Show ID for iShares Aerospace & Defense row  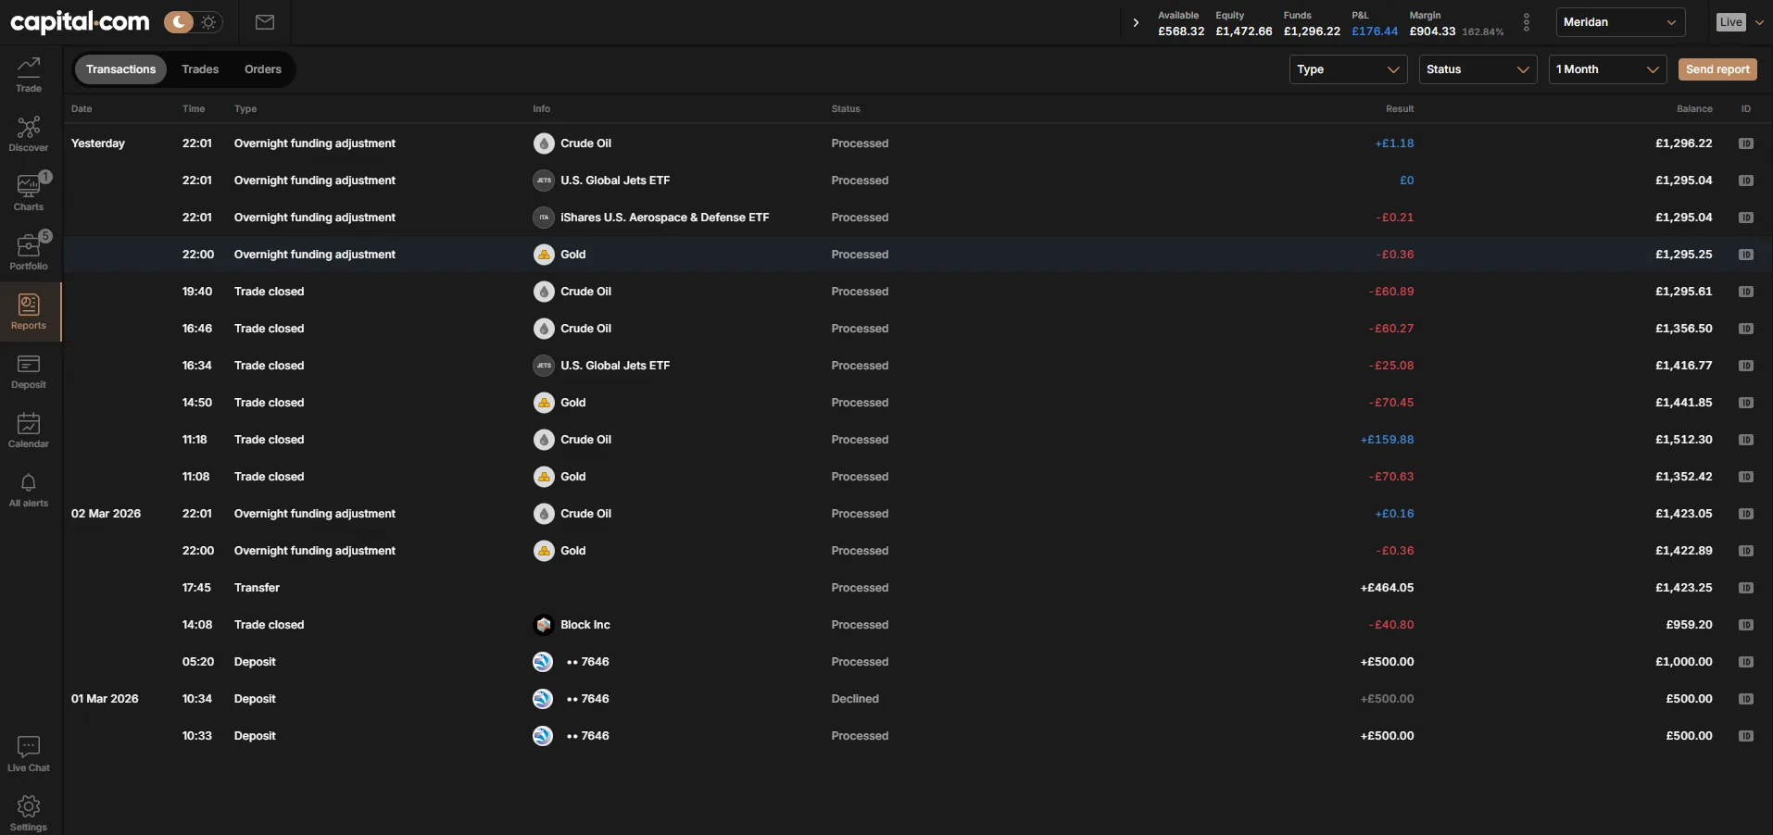(x=1746, y=218)
